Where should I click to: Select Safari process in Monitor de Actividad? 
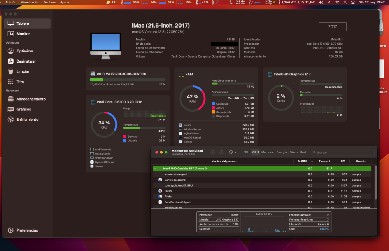[x=262, y=191]
